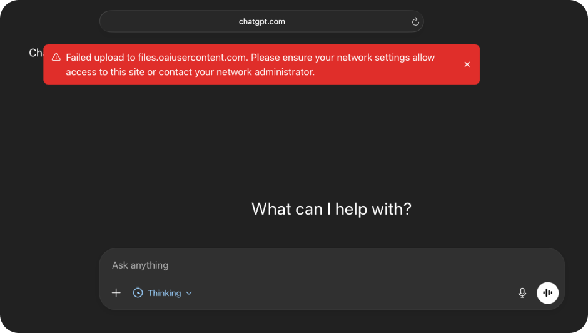Viewport: 588px width, 333px height.
Task: Focus the Ask anything input field
Action: (x=332, y=265)
